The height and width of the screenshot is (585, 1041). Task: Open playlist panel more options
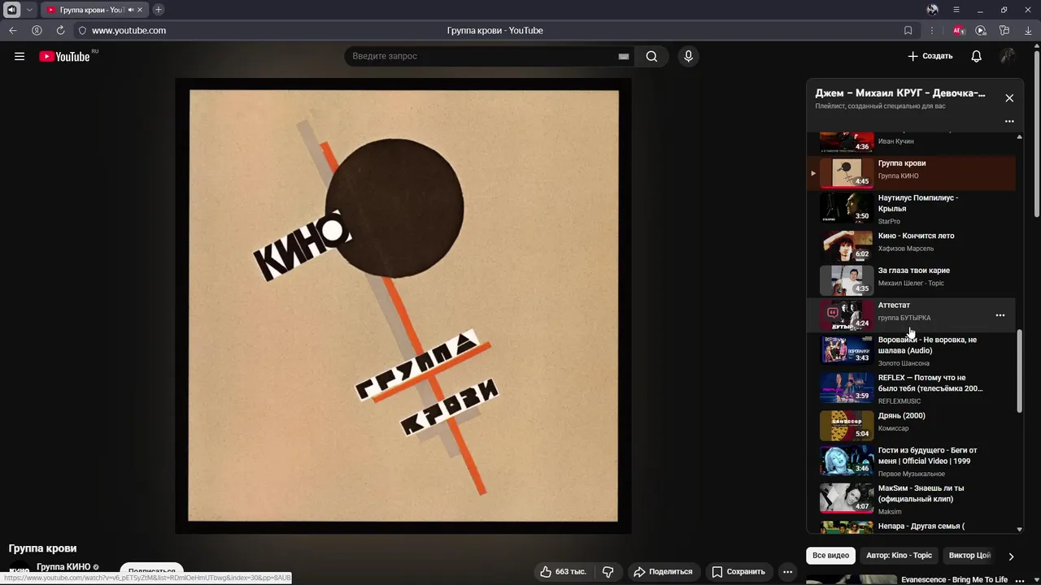[x=1009, y=121]
